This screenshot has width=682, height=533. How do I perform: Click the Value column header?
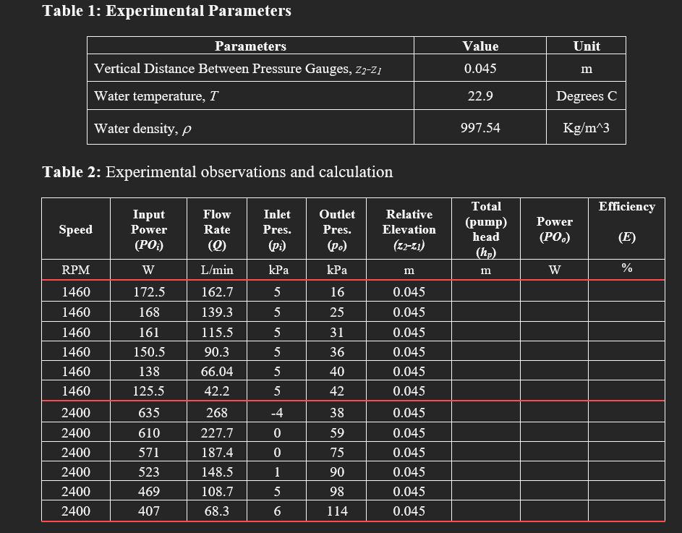point(479,46)
